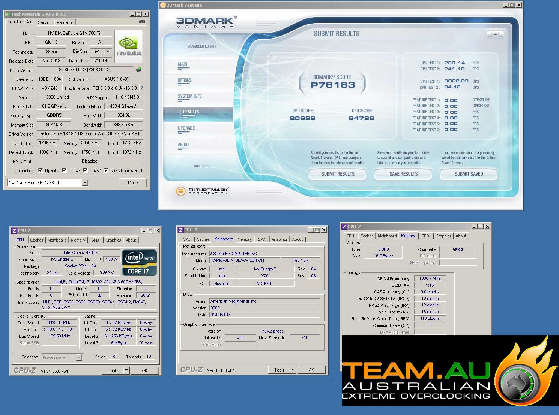Open the Processor #1 selection dropdown
This screenshot has width=559, height=415.
pyautogui.click(x=79, y=357)
